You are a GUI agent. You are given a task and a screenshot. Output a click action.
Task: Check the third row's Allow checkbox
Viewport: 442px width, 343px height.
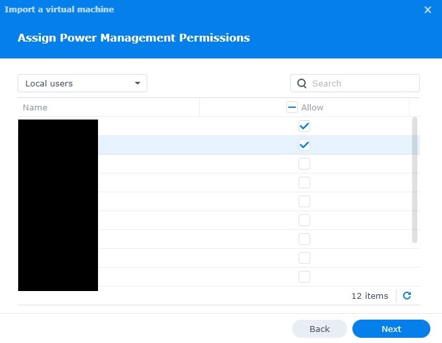click(x=304, y=164)
